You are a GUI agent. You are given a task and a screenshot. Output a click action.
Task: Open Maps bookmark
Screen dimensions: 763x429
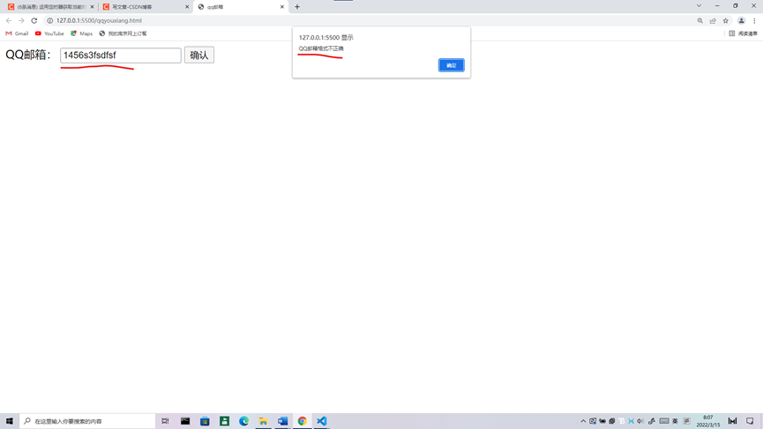(81, 33)
